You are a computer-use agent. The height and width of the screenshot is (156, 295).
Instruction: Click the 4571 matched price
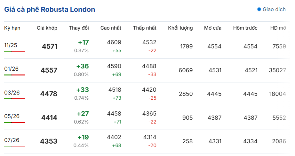(x=50, y=46)
